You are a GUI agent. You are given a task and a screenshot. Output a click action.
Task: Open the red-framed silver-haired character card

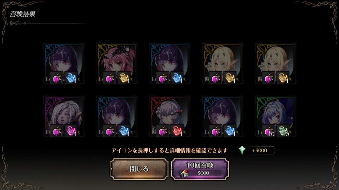point(169,117)
